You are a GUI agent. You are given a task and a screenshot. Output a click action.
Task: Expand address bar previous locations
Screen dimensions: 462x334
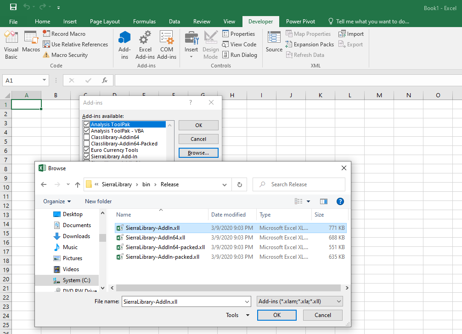[225, 184]
